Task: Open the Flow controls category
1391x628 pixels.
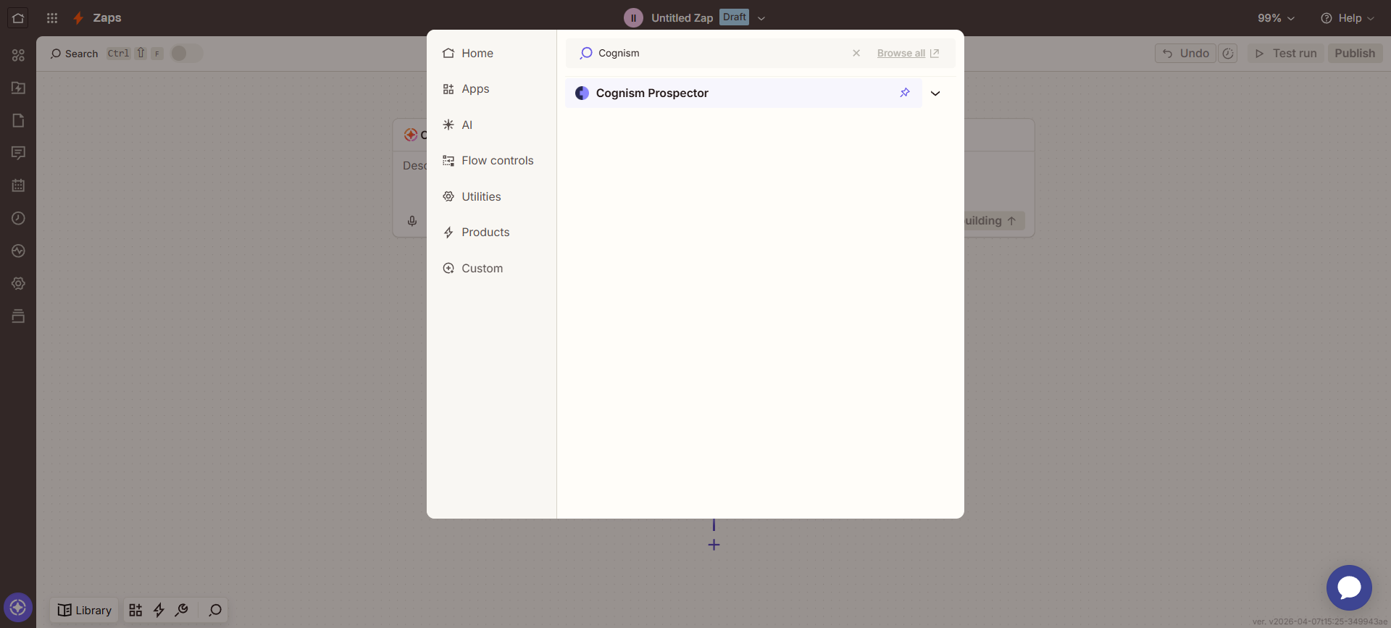Action: [x=497, y=161]
